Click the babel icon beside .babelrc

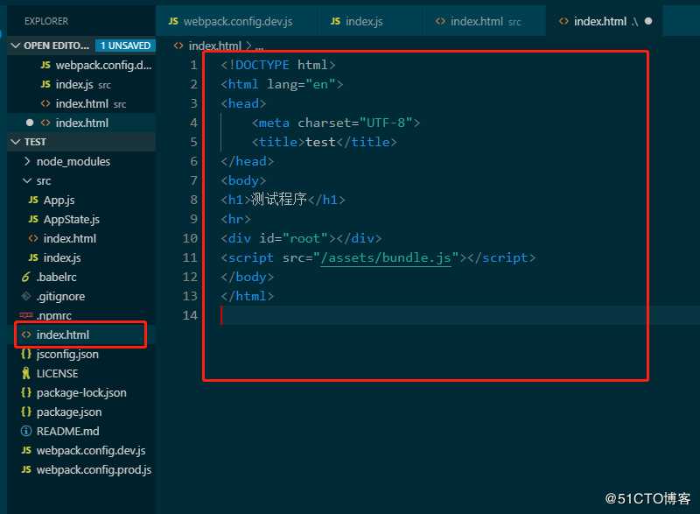pos(26,277)
